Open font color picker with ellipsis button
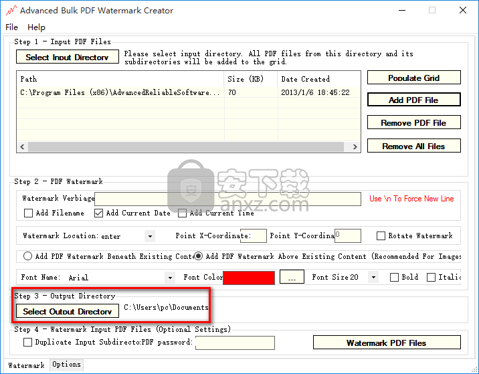 point(292,277)
